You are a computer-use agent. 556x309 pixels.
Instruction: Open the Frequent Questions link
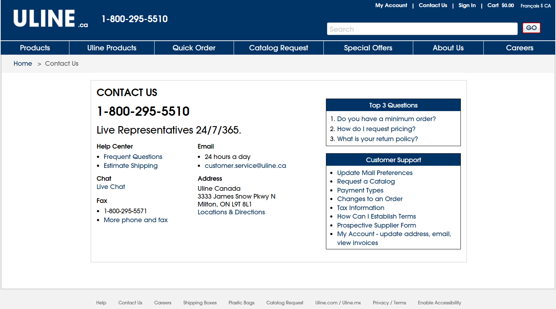point(133,157)
